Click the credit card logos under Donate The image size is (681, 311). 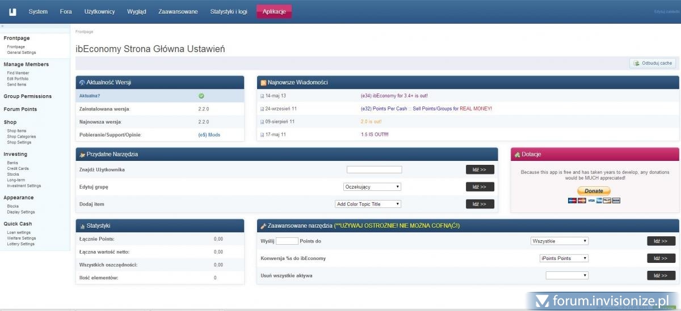tap(594, 201)
